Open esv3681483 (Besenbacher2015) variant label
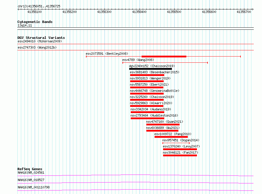The width and height of the screenshot is (262, 194). click(155, 72)
